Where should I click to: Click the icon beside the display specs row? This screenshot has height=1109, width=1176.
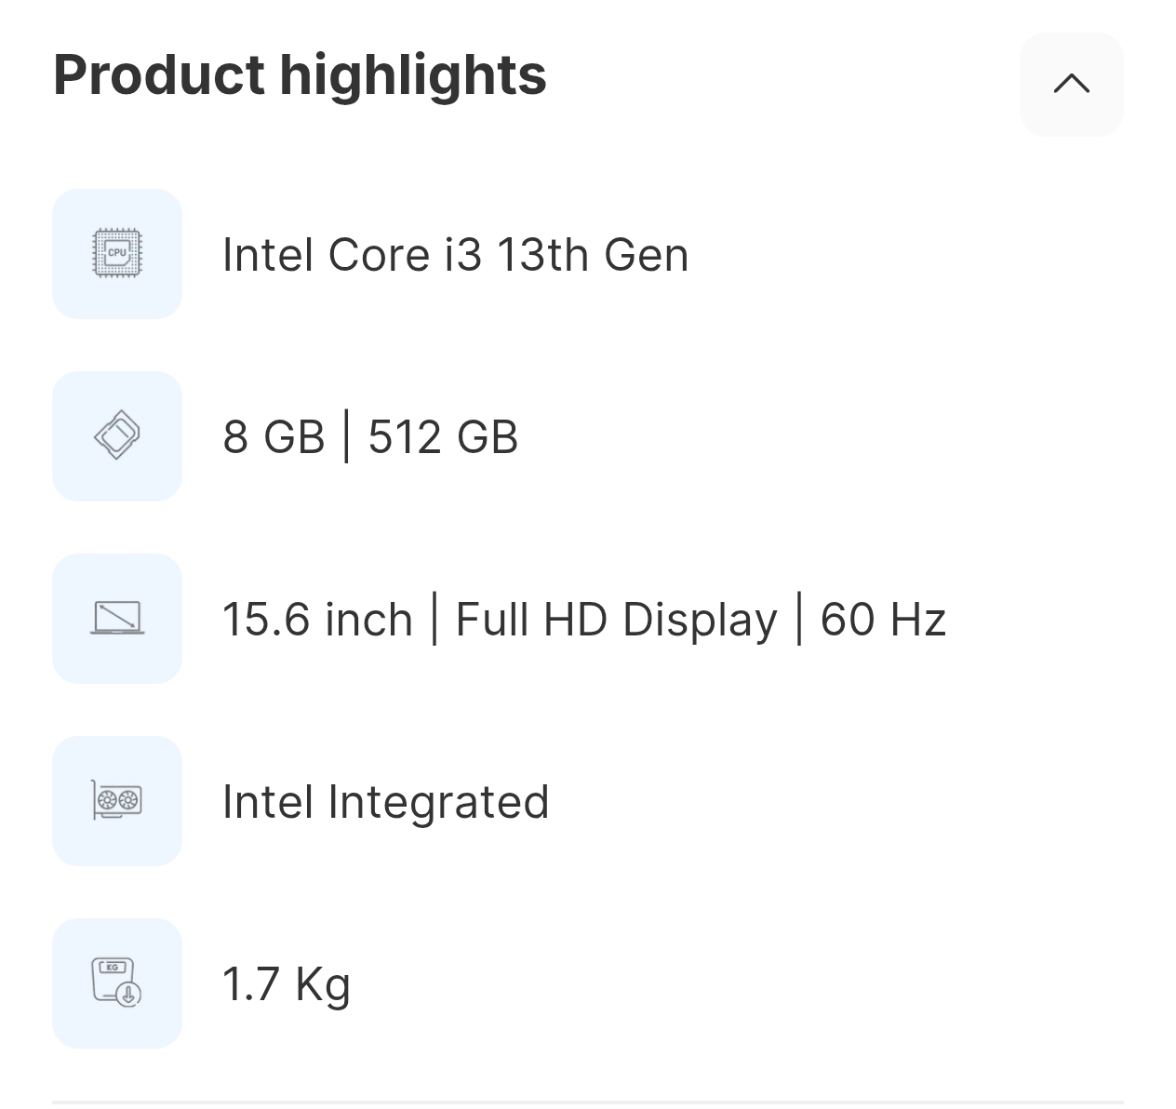pyautogui.click(x=117, y=618)
